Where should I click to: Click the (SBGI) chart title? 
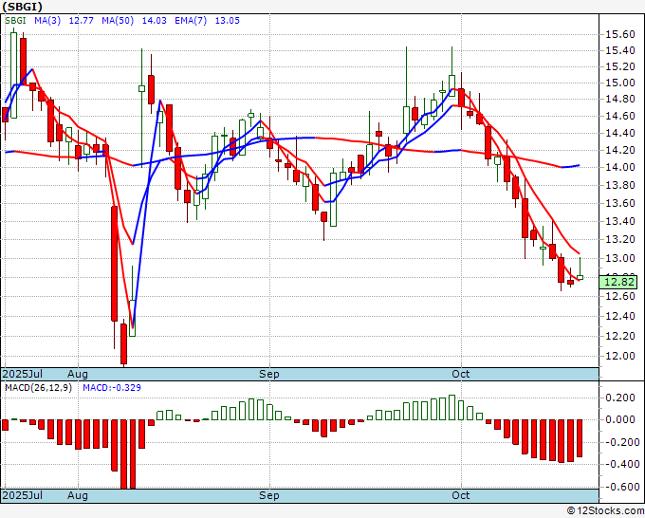[x=22, y=7]
